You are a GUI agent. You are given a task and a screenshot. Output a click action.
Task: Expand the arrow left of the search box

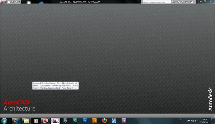142,2
